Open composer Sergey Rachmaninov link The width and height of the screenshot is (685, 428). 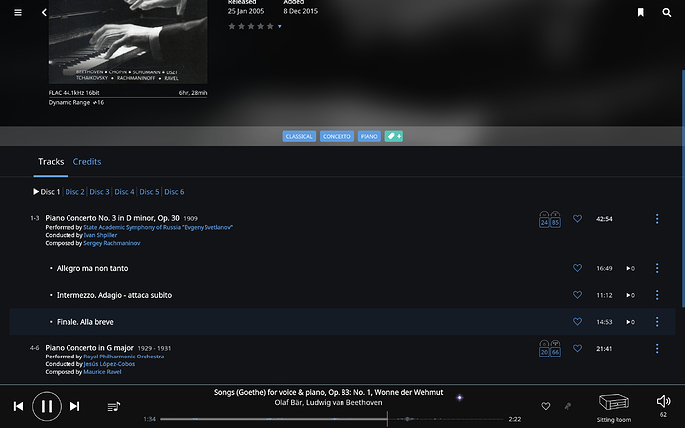[x=112, y=243]
